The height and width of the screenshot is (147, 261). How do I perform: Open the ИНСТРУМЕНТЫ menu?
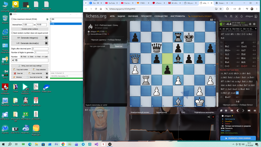[x=178, y=16]
